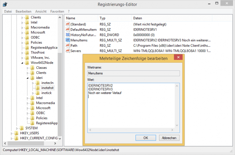This screenshot has height=155, width=235.
Task: Open the Ansicht menu
Action: click(41, 11)
